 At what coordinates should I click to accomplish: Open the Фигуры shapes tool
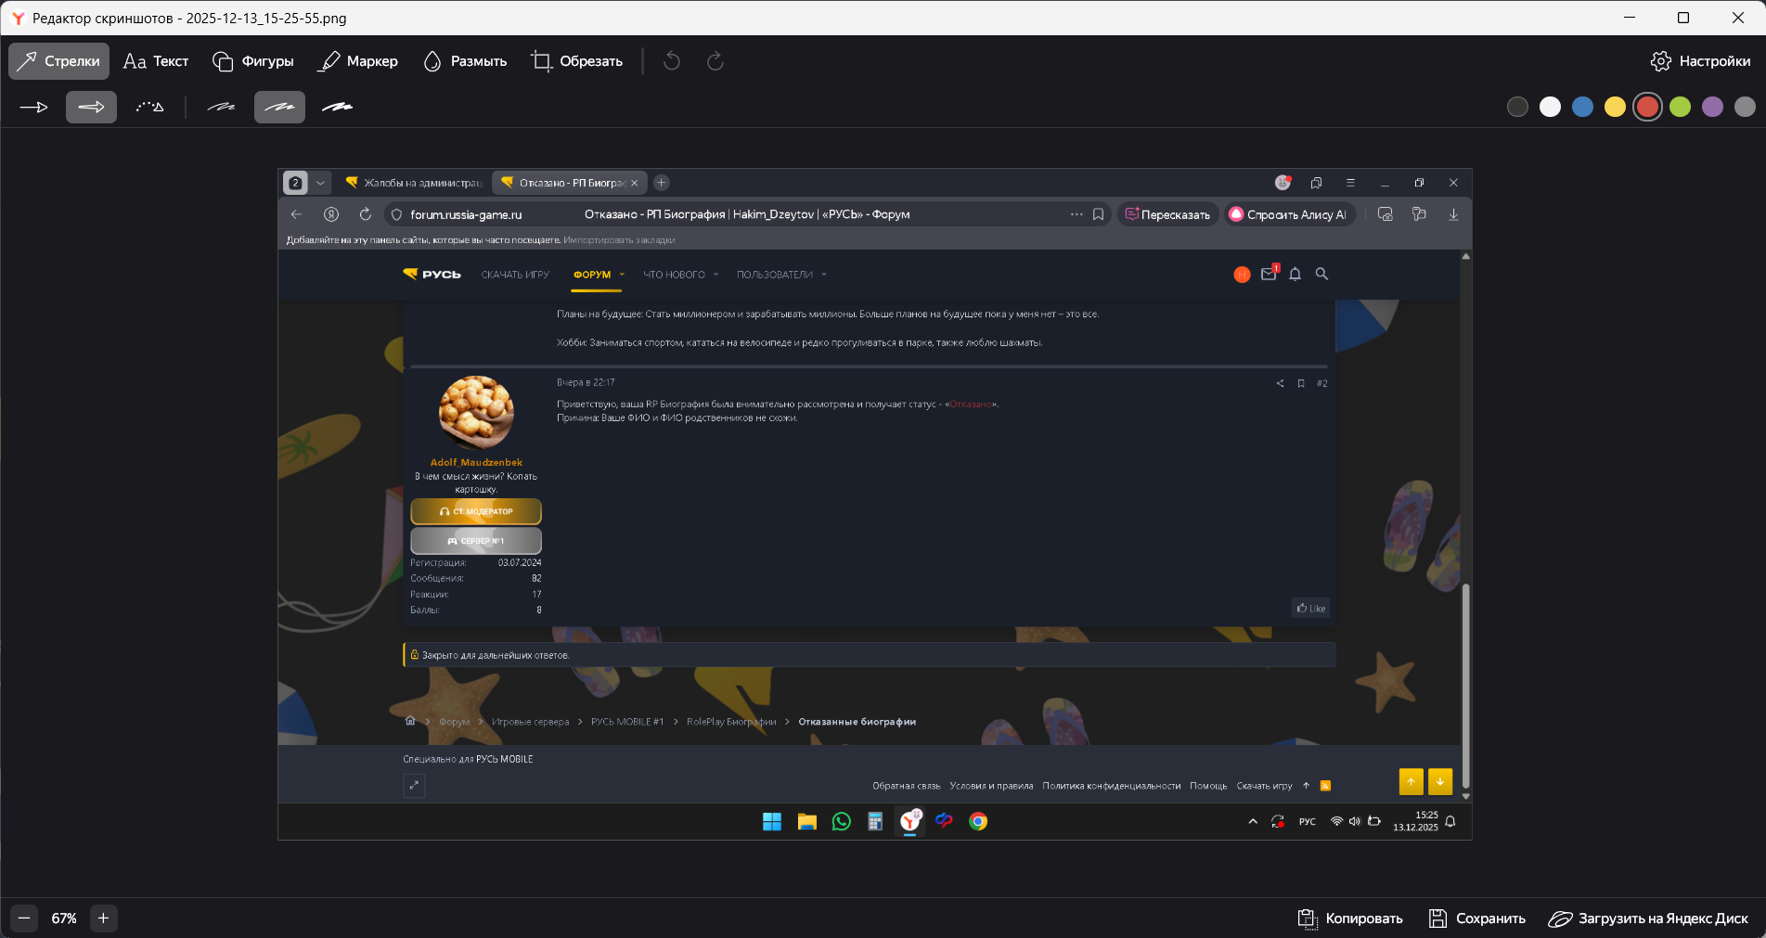click(x=253, y=61)
